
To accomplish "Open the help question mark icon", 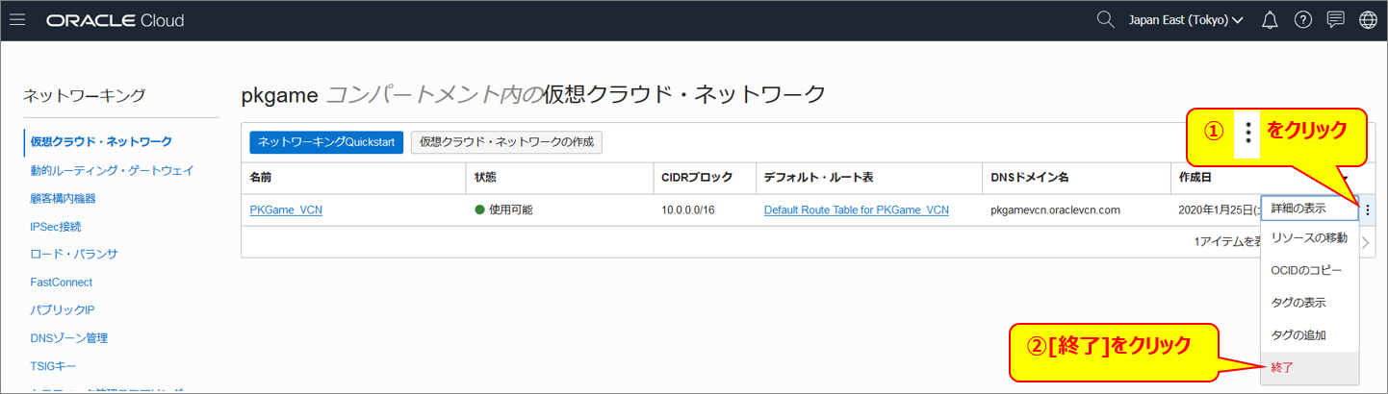I will (1302, 19).
